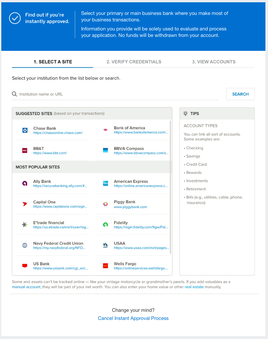Click the magnifying glass search icon
Image resolution: width=268 pixels, height=339 pixels.
pos(14,94)
